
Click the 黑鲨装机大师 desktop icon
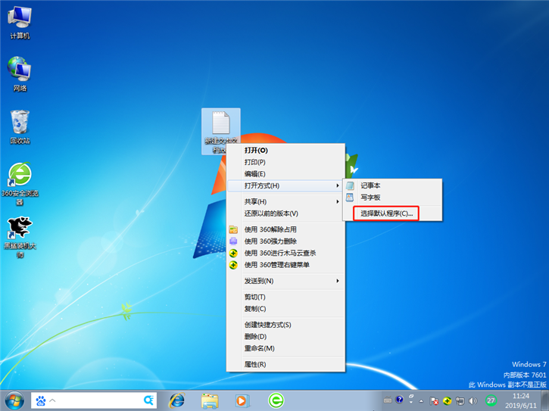[20, 233]
